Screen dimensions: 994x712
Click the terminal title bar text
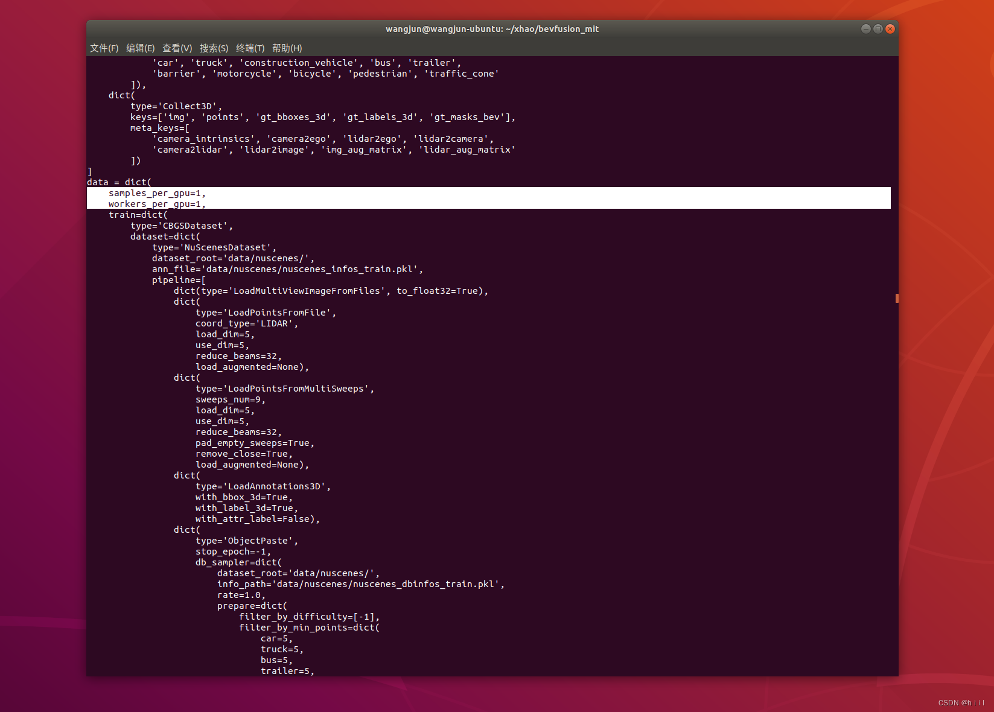[x=492, y=29]
